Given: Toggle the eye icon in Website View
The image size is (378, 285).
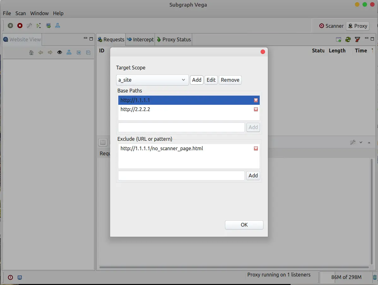Looking at the screenshot, I should pyautogui.click(x=60, y=52).
